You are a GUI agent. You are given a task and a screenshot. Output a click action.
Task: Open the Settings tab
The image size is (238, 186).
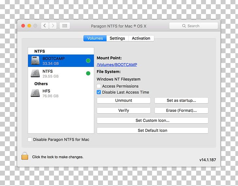[117, 38]
